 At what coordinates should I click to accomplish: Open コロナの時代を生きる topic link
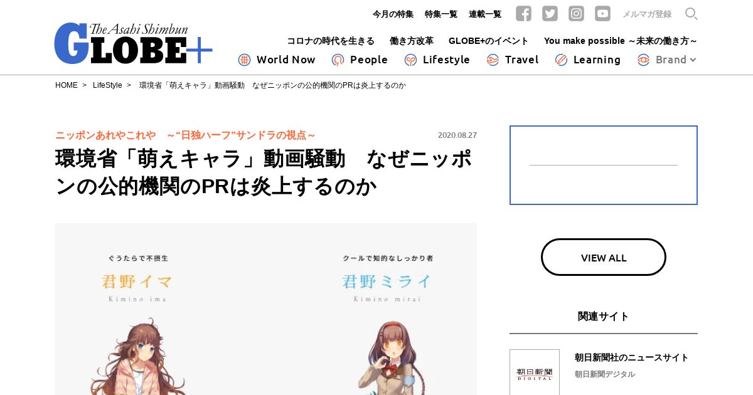pyautogui.click(x=331, y=41)
